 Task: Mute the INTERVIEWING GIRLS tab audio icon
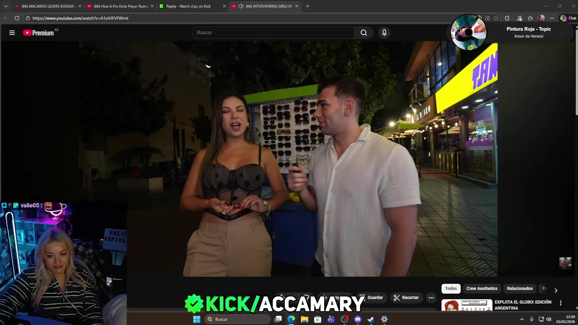[x=241, y=6]
